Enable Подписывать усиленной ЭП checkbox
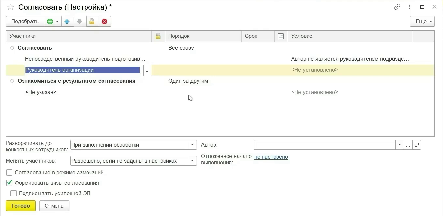 pyautogui.click(x=14, y=194)
